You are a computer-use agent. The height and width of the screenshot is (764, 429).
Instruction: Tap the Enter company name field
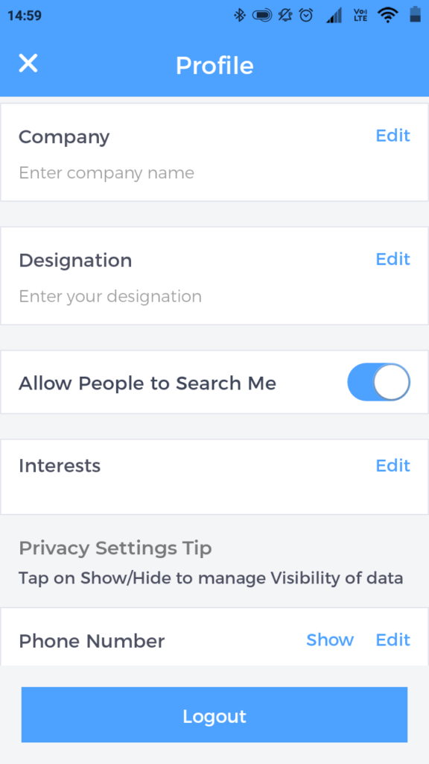(x=107, y=172)
